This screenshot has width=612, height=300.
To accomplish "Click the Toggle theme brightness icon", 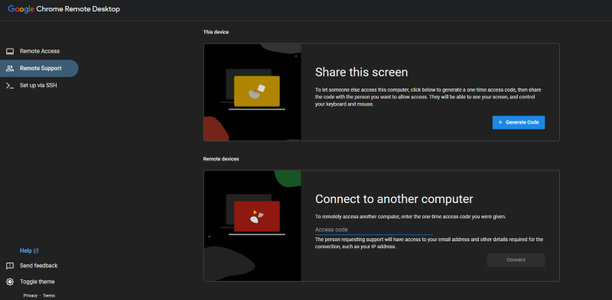I will click(10, 282).
